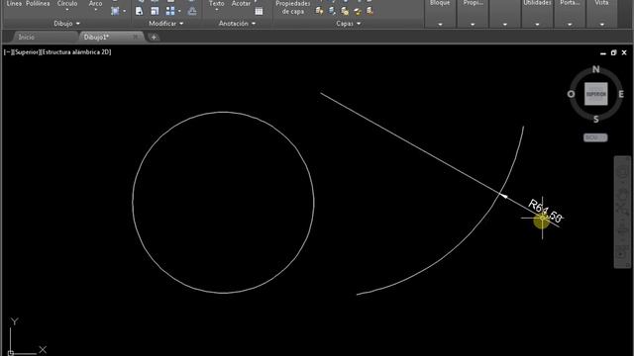634x356 pixels.
Task: Select the R64.58 radius dimension text
Action: coord(546,211)
